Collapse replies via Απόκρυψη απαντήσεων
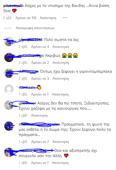Image resolution: width=116 pixels, height=170 pixels. coord(35,28)
